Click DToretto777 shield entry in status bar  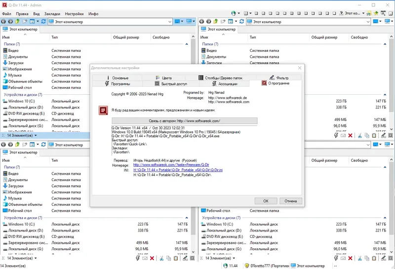click(268, 266)
